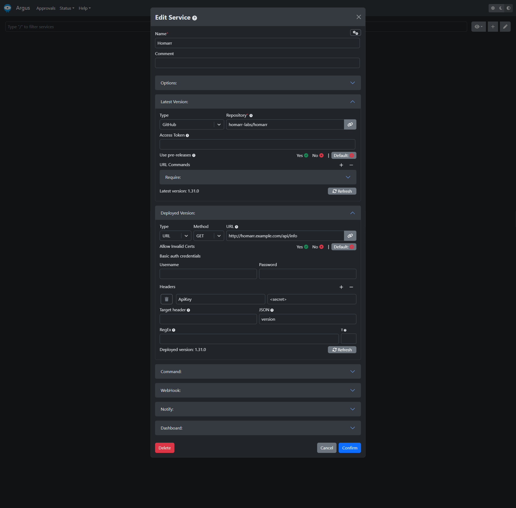The height and width of the screenshot is (508, 516).
Task: Click the deployed URL link icon
Action: click(350, 236)
